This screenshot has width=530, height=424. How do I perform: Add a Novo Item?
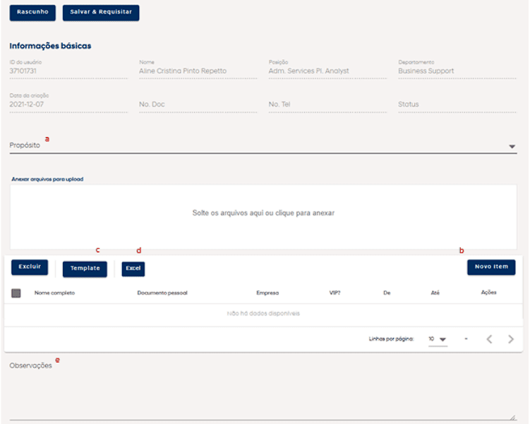pyautogui.click(x=491, y=267)
